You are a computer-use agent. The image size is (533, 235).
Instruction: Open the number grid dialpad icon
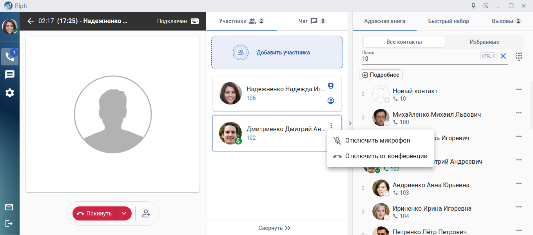[x=519, y=56]
